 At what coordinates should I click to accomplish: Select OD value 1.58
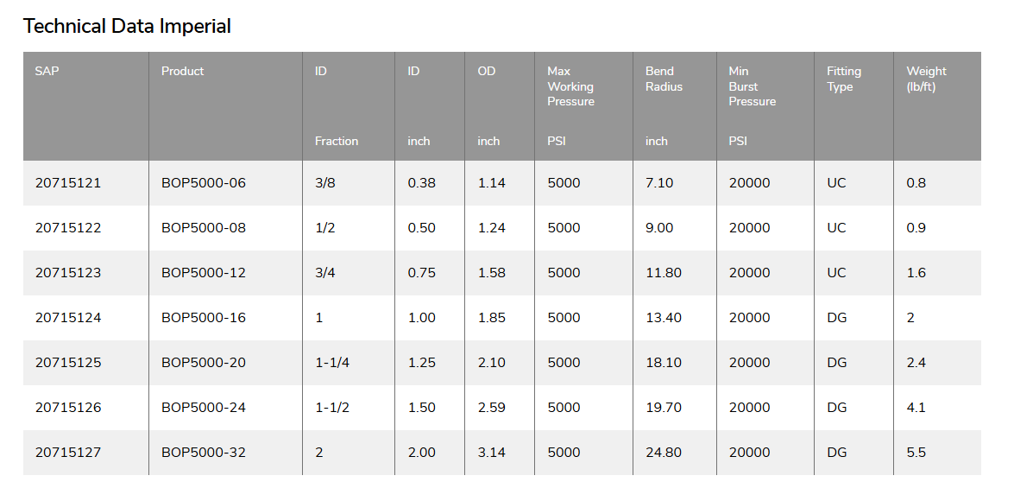click(x=492, y=272)
